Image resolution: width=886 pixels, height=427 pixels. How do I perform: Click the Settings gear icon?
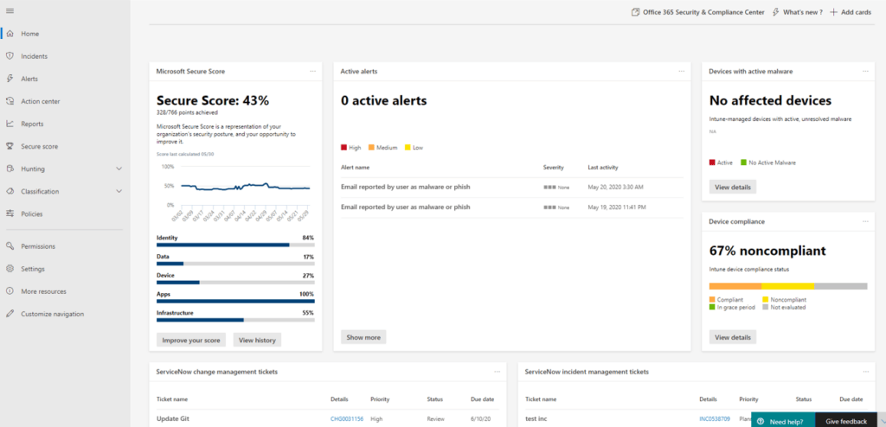10,269
